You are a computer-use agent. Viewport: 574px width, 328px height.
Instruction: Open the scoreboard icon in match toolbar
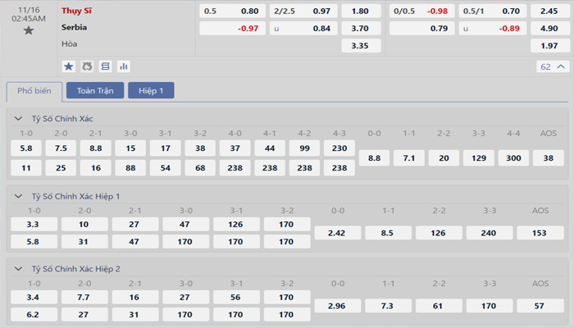(x=105, y=66)
